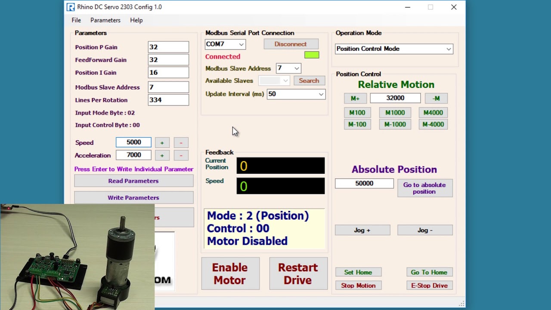Click the Jog - button

(x=425, y=230)
